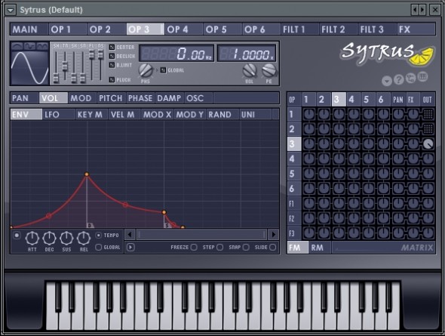Open the OP 4 tab
Screen dimensions: 445x336
pyautogui.click(x=184, y=29)
